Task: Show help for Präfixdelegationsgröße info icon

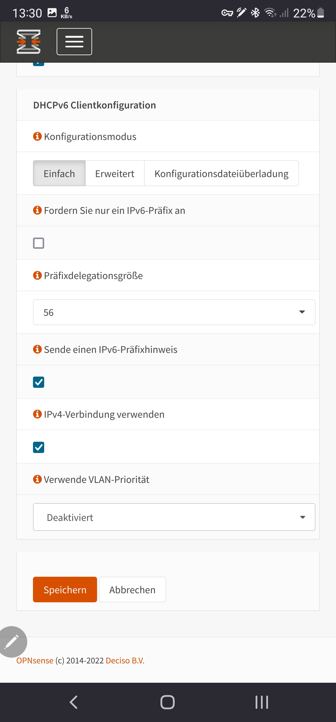Action: pyautogui.click(x=37, y=275)
